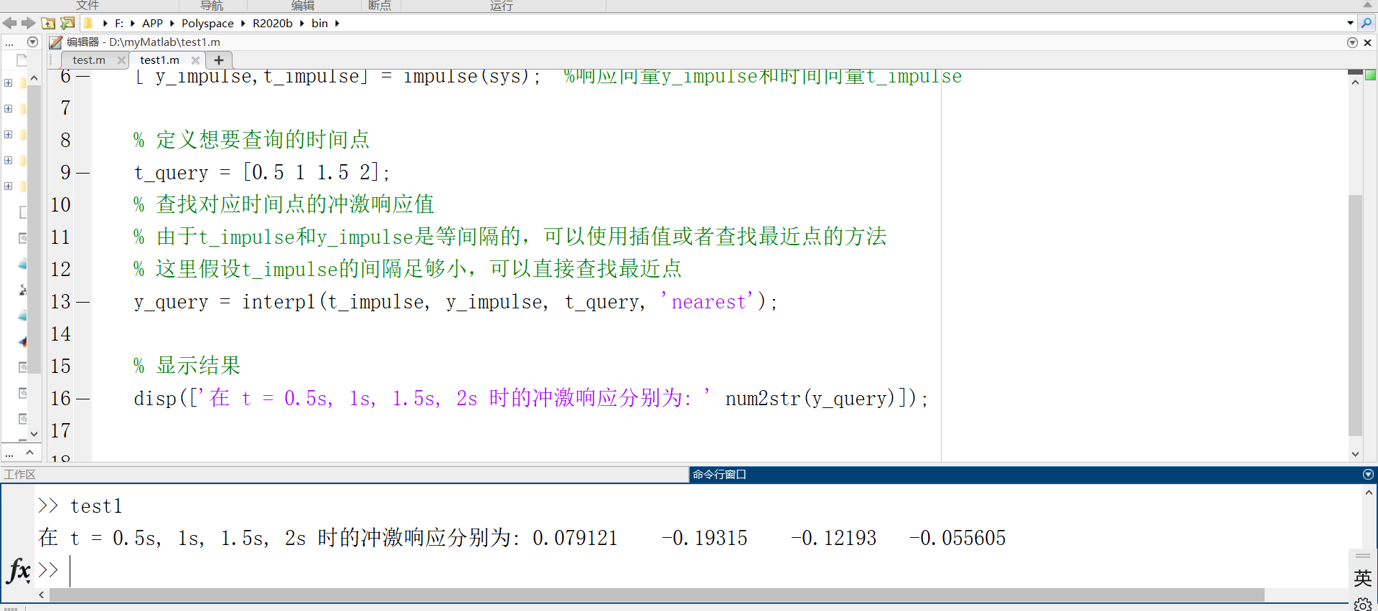Expand the bottommost folder plus sign
The image size is (1378, 611).
tap(8, 186)
